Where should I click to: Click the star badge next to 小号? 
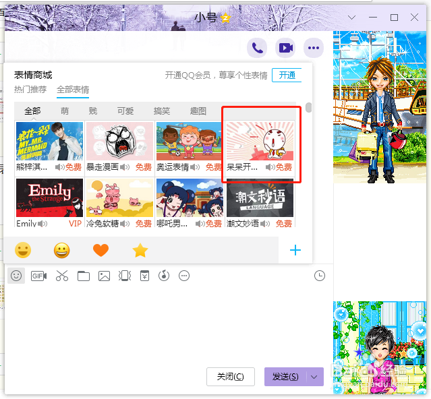tap(225, 18)
